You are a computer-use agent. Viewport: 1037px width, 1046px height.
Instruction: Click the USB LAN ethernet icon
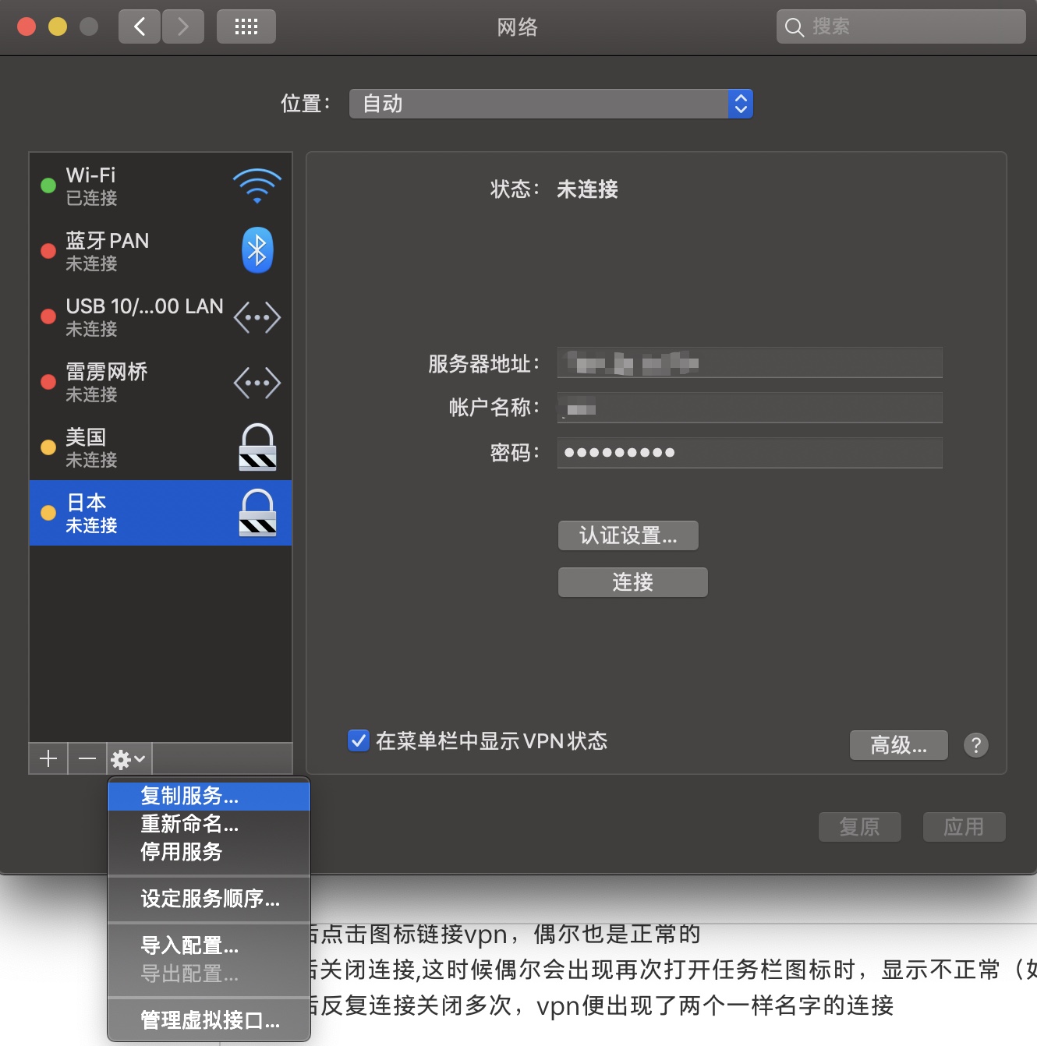point(257,317)
